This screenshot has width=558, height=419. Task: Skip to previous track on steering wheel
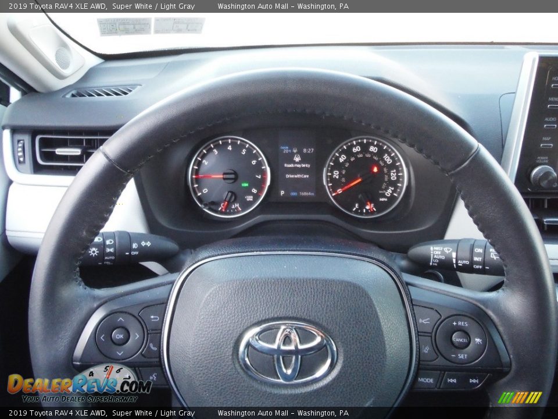coord(452,381)
